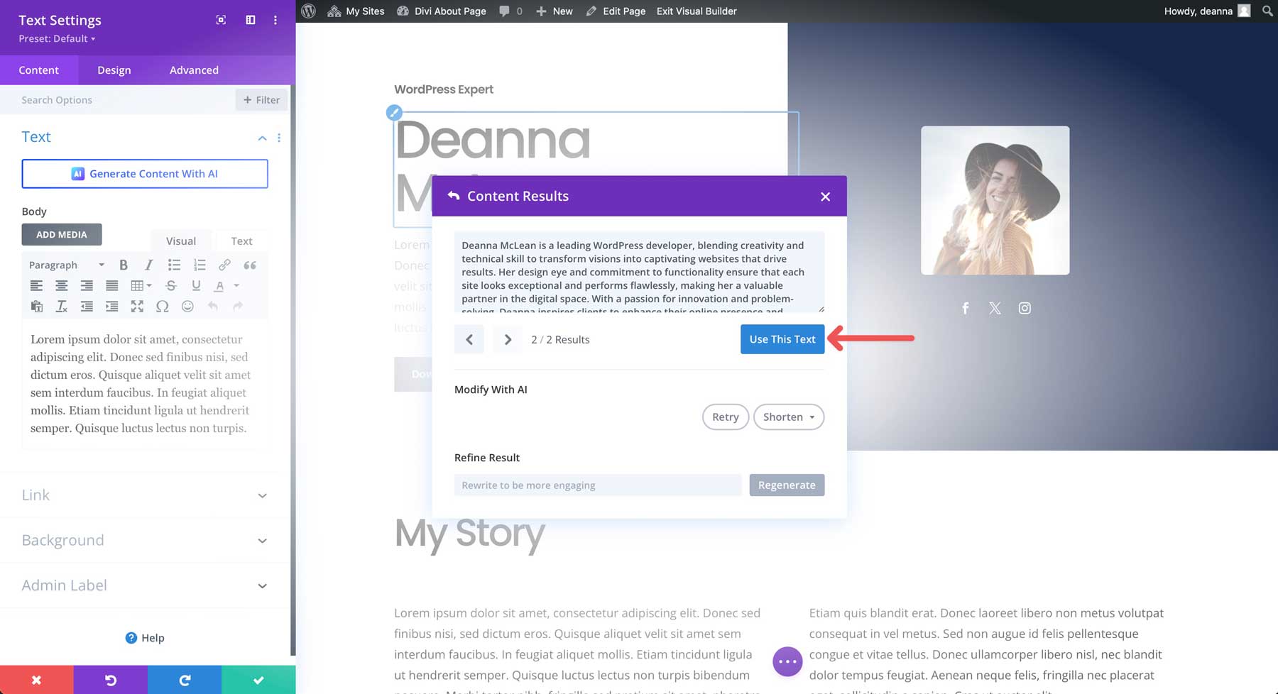Switch to the Text editing tab
Image resolution: width=1278 pixels, height=694 pixels.
pyautogui.click(x=241, y=241)
